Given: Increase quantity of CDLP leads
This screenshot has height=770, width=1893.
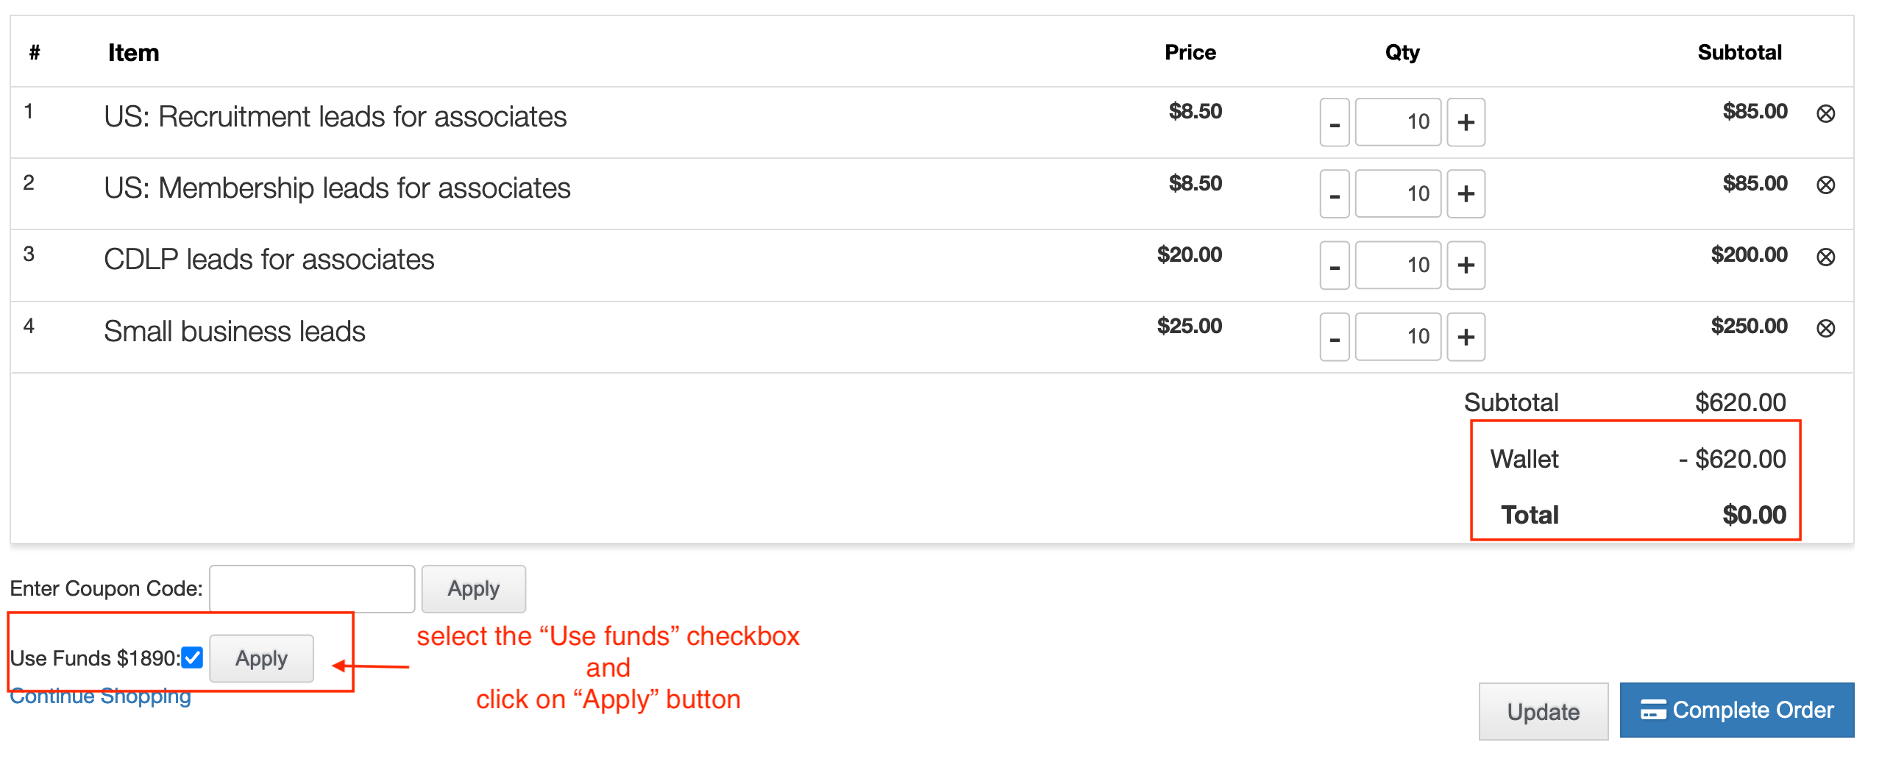Looking at the screenshot, I should pos(1466,265).
